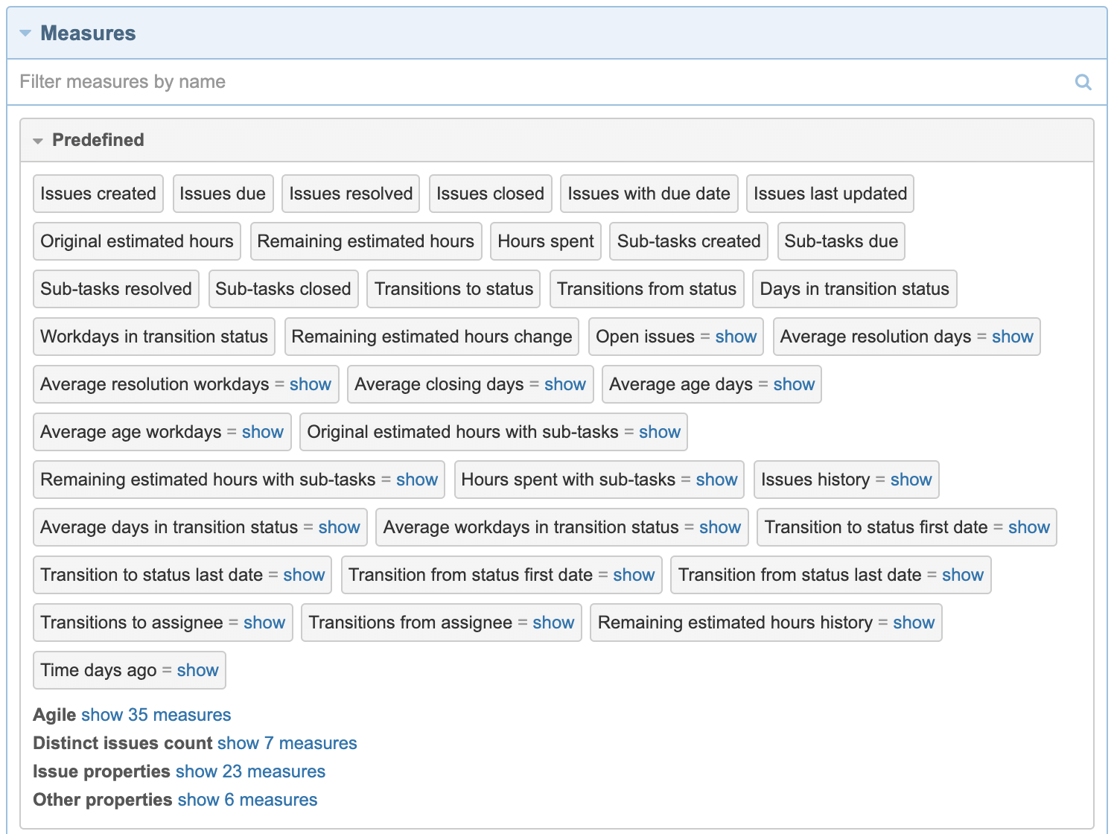Show formula for Average resolution workdays

point(310,384)
